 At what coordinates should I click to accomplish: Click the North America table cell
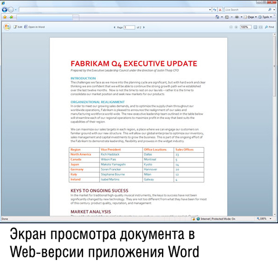[x=84, y=155]
